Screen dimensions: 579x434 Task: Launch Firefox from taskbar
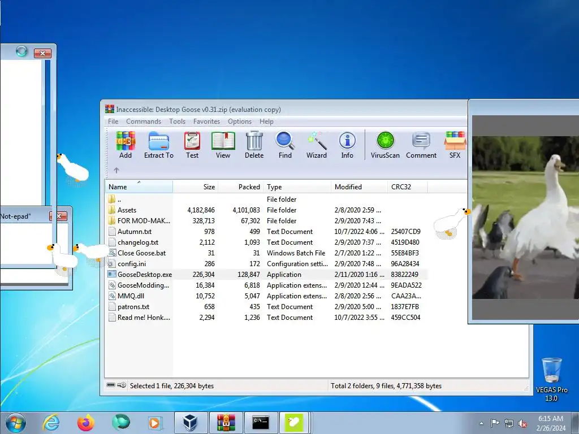coord(86,423)
